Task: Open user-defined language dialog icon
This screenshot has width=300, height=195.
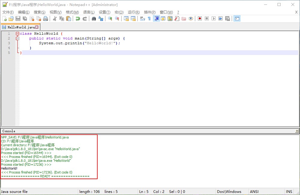Action: click(x=163, y=19)
